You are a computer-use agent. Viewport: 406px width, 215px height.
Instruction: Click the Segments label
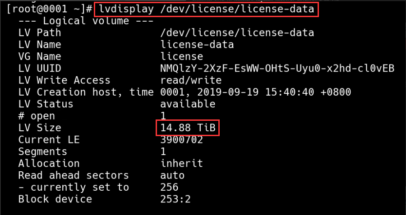(43, 151)
